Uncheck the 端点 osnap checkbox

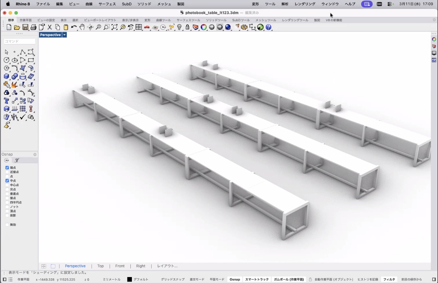7,168
